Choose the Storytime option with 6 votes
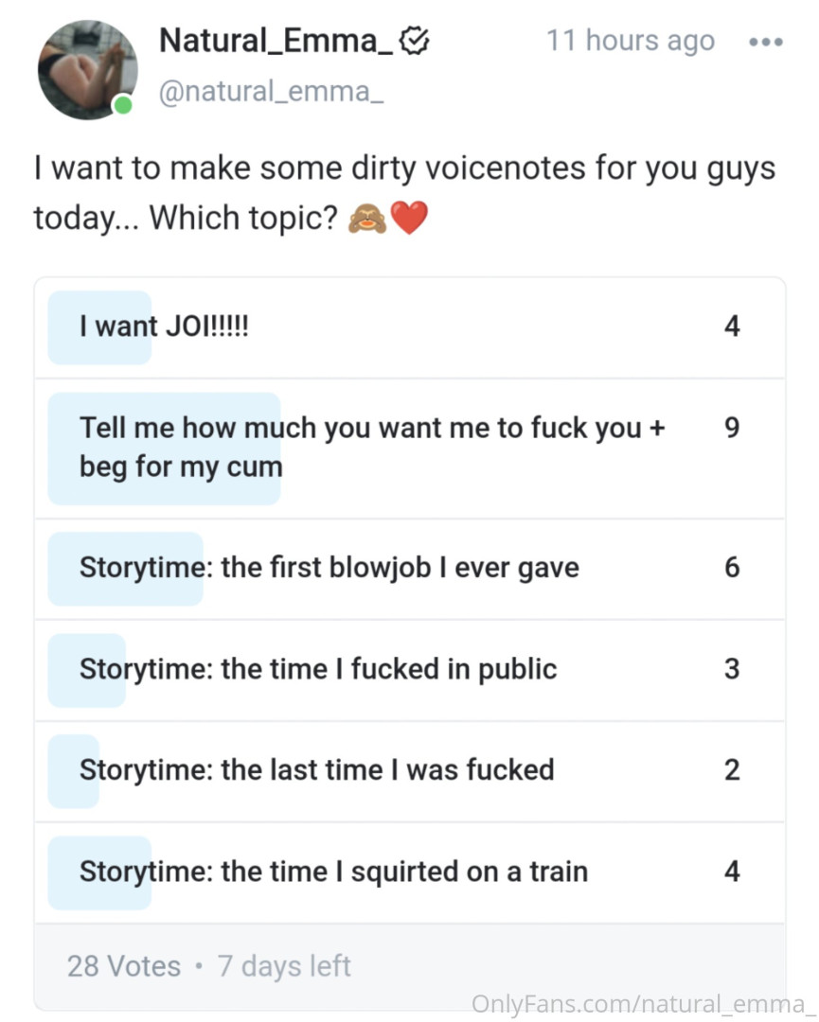Image resolution: width=819 pixels, height=1022 pixels. [x=409, y=568]
